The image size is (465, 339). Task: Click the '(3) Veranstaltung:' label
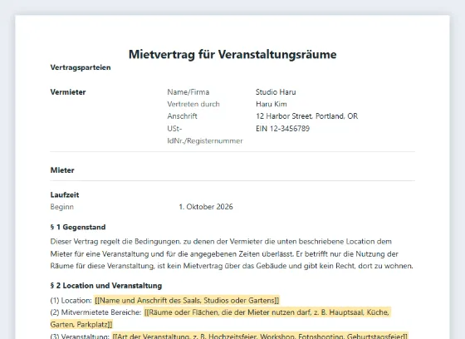[80, 336]
